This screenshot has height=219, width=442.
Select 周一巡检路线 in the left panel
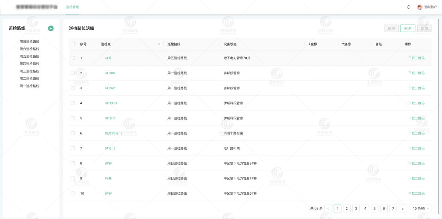29,86
